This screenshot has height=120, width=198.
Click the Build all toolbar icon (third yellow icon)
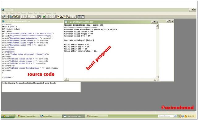pyautogui.click(x=65, y=17)
